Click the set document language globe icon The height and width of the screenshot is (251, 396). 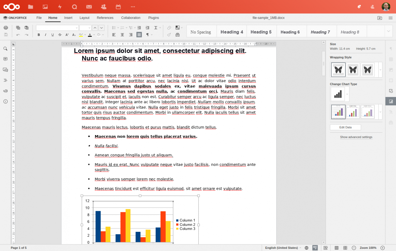point(306,248)
